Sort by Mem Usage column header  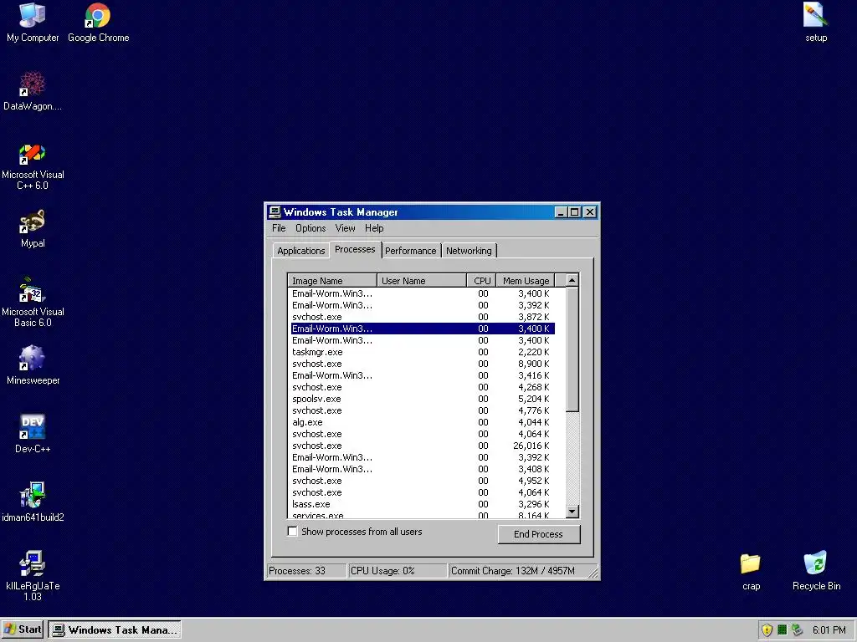click(x=526, y=281)
